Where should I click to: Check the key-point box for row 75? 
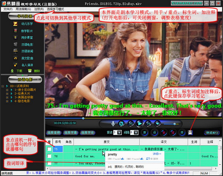pyautogui.click(x=49, y=149)
